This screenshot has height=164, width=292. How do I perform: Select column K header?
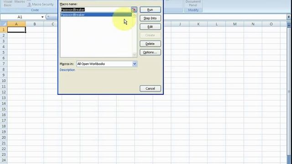pyautogui.click(x=198, y=24)
